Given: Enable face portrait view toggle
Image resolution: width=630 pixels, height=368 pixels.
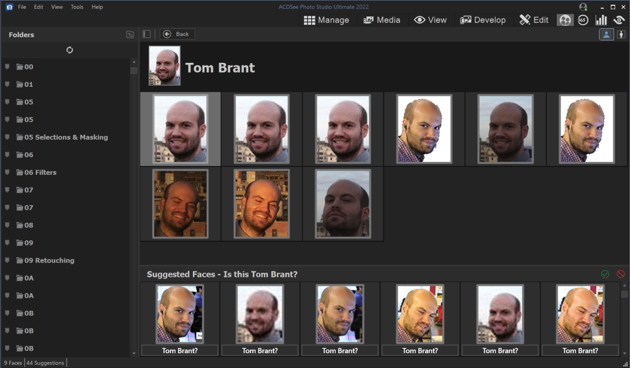Looking at the screenshot, I should [x=606, y=34].
